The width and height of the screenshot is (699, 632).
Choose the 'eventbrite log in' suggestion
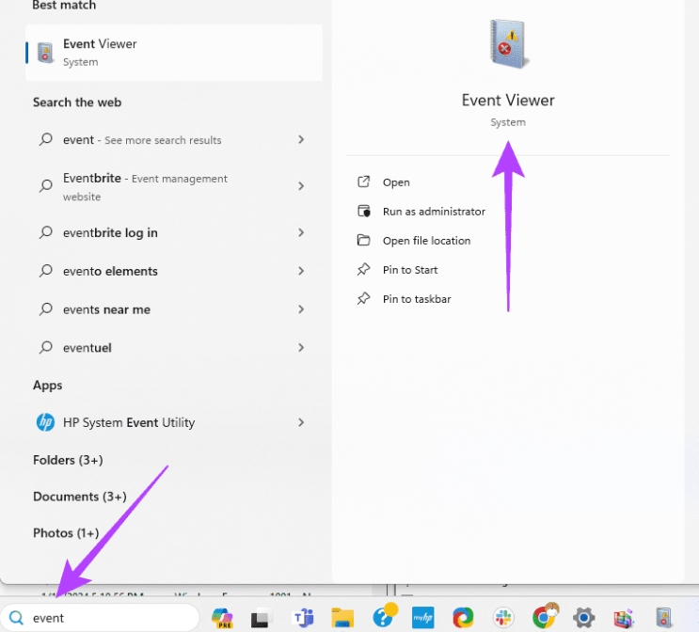pyautogui.click(x=174, y=232)
